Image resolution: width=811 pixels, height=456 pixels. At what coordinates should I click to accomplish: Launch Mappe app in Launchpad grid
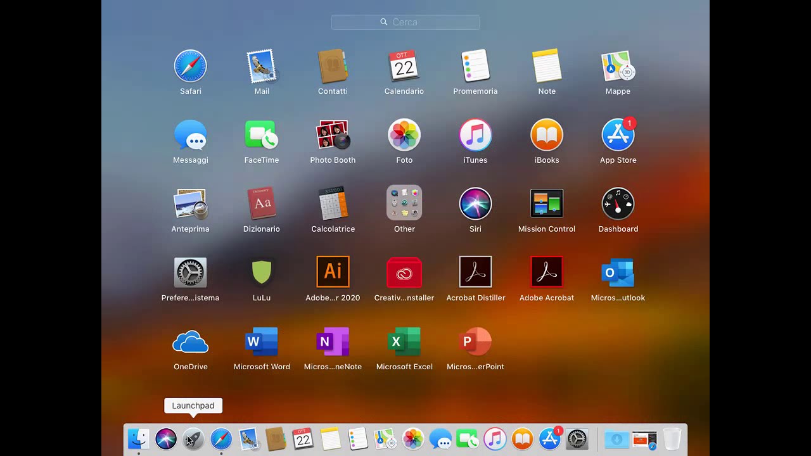[618, 66]
